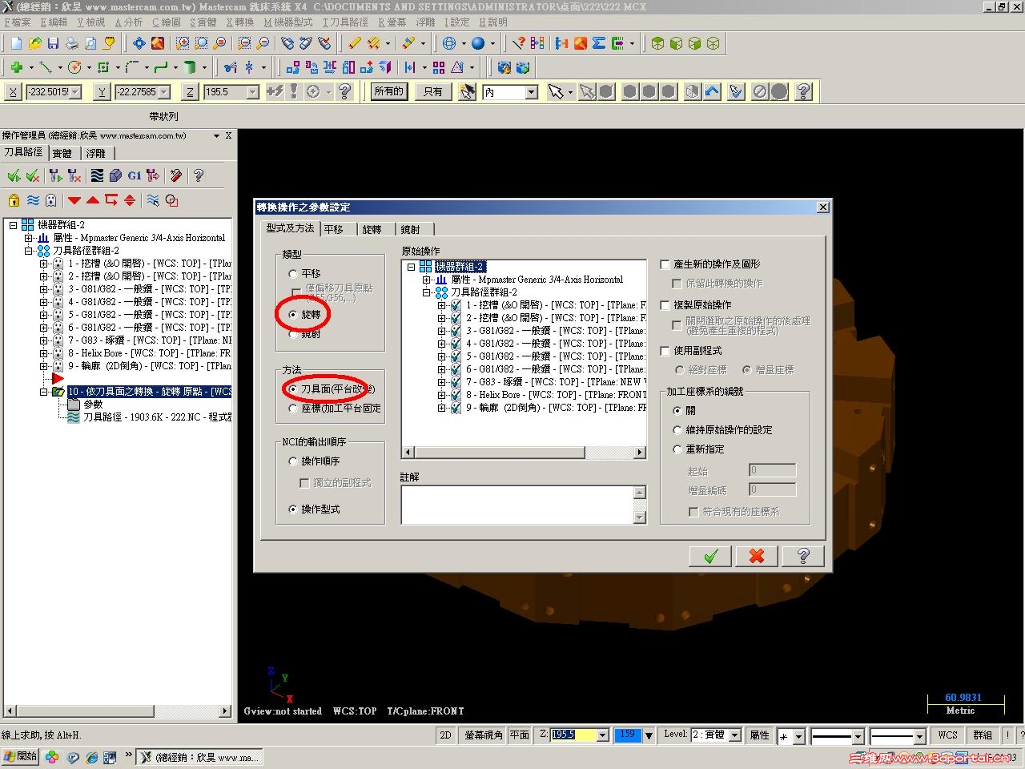This screenshot has width=1025, height=769.
Task: Open the status bar Z depth dropdown
Action: coord(603,735)
